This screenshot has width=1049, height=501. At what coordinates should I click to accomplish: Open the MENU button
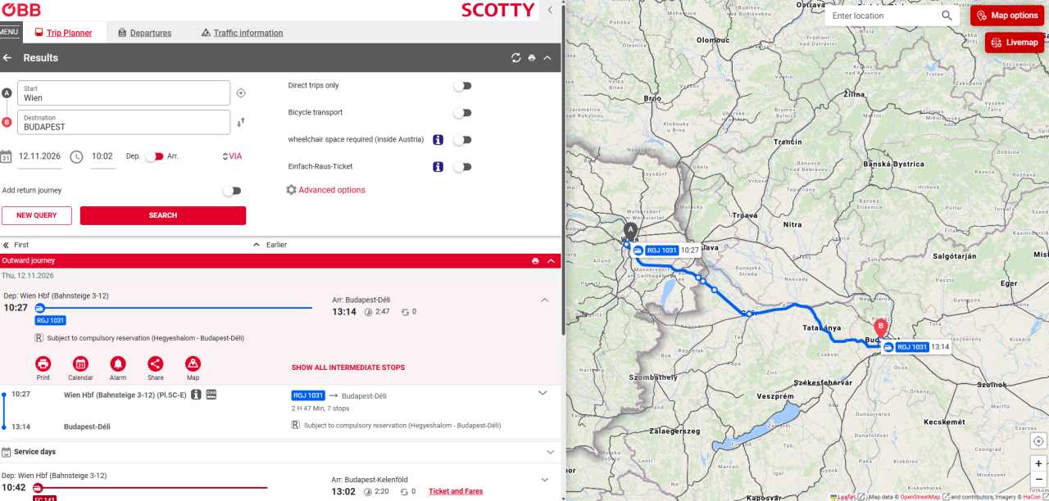pos(9,32)
